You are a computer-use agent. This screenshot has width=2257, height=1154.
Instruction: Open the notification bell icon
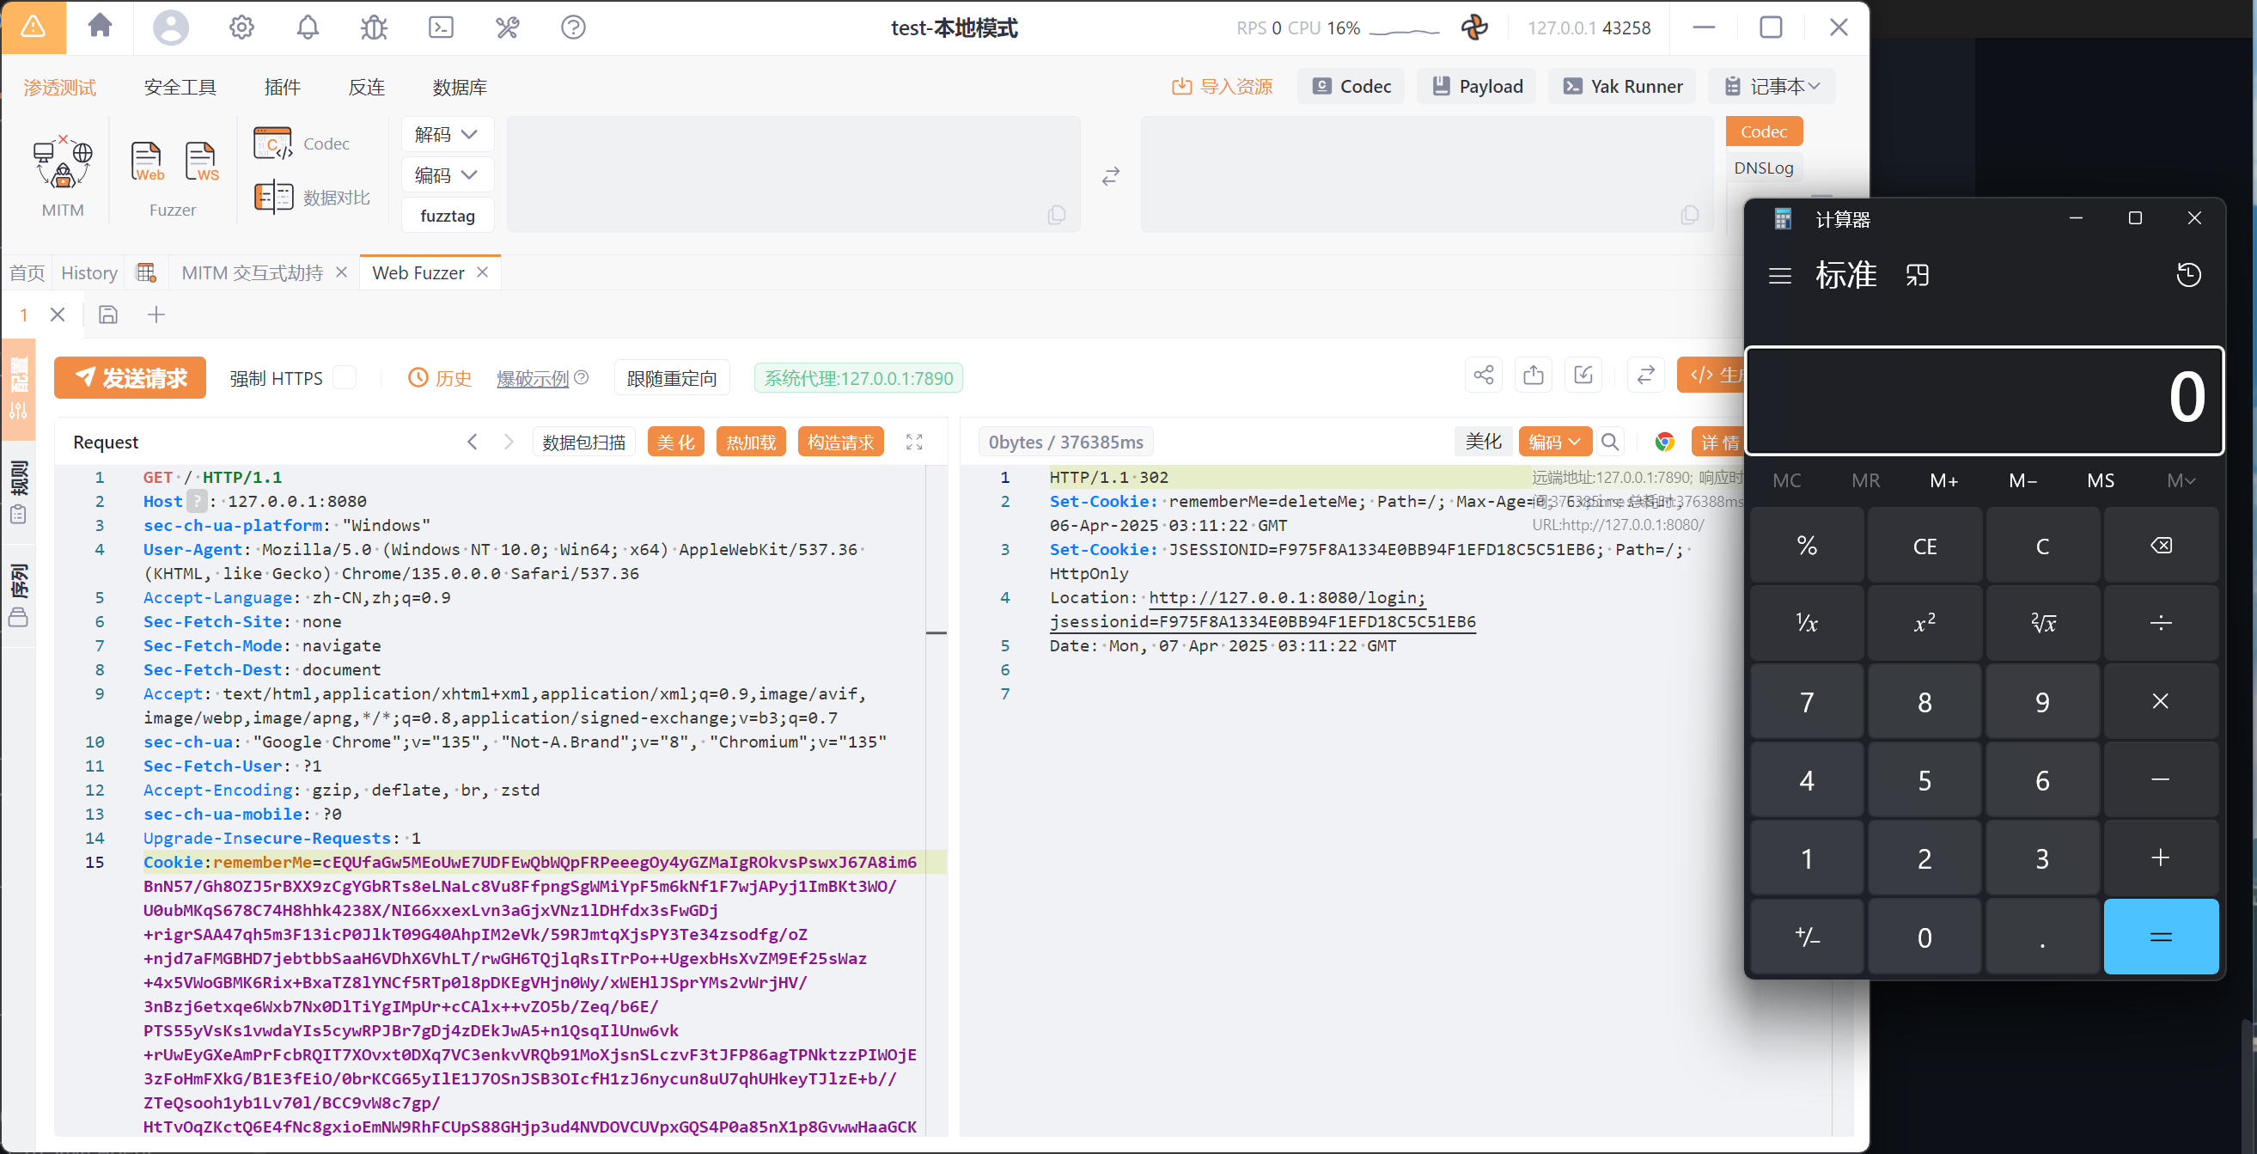[x=308, y=27]
